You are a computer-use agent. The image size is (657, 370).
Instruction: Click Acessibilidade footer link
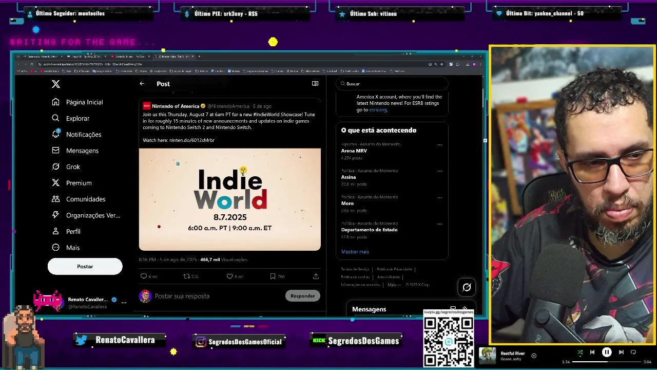[x=388, y=277]
